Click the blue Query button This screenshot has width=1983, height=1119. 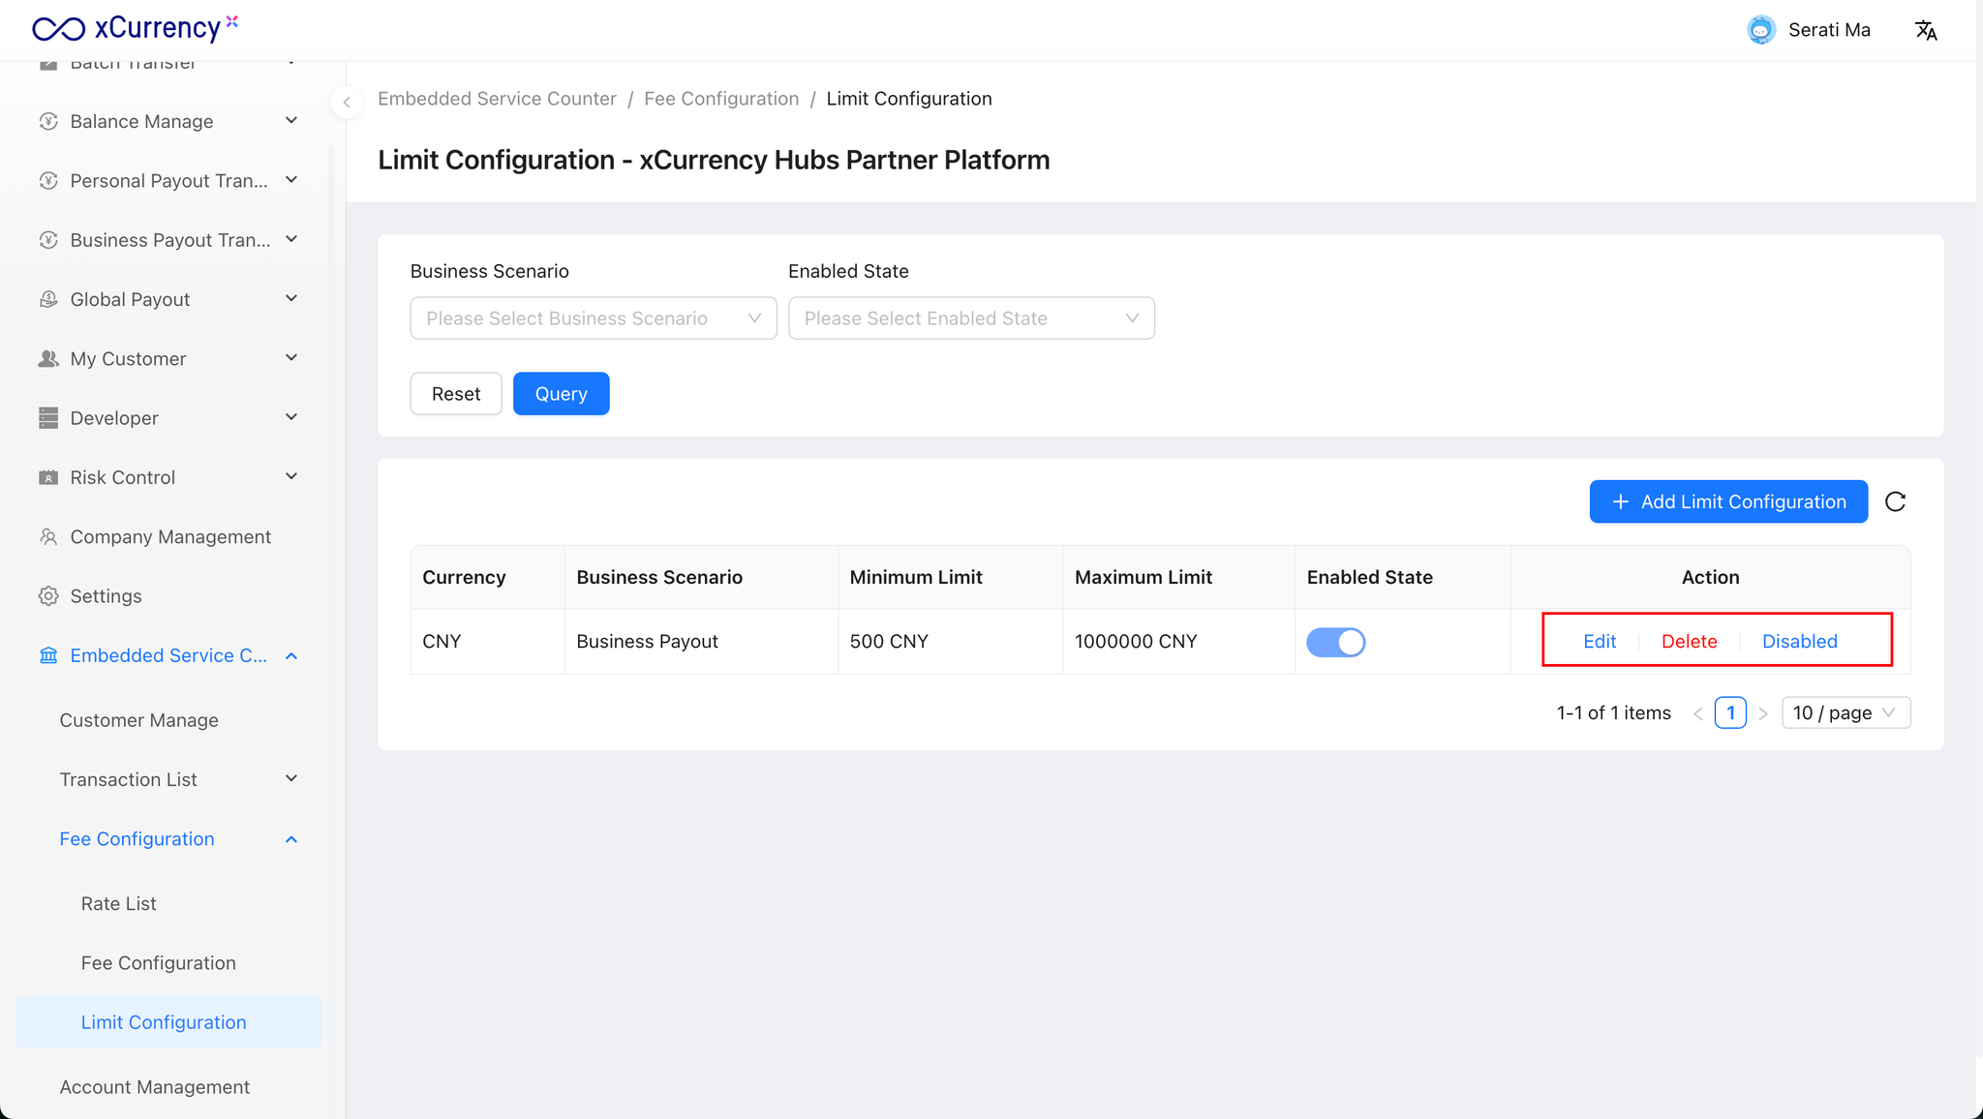tap(561, 394)
